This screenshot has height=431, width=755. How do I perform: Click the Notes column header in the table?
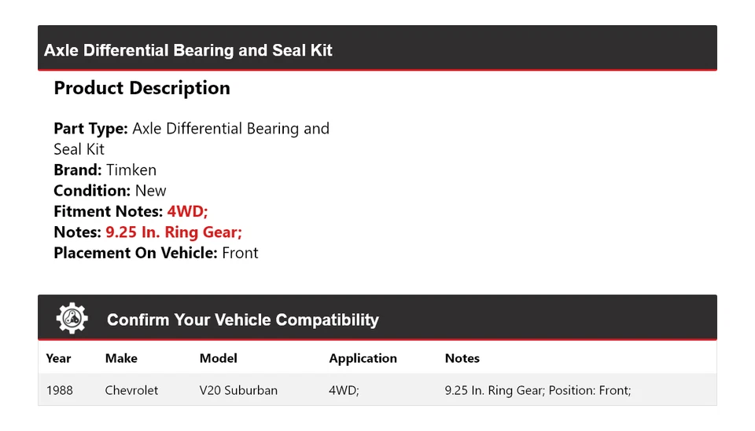462,358
